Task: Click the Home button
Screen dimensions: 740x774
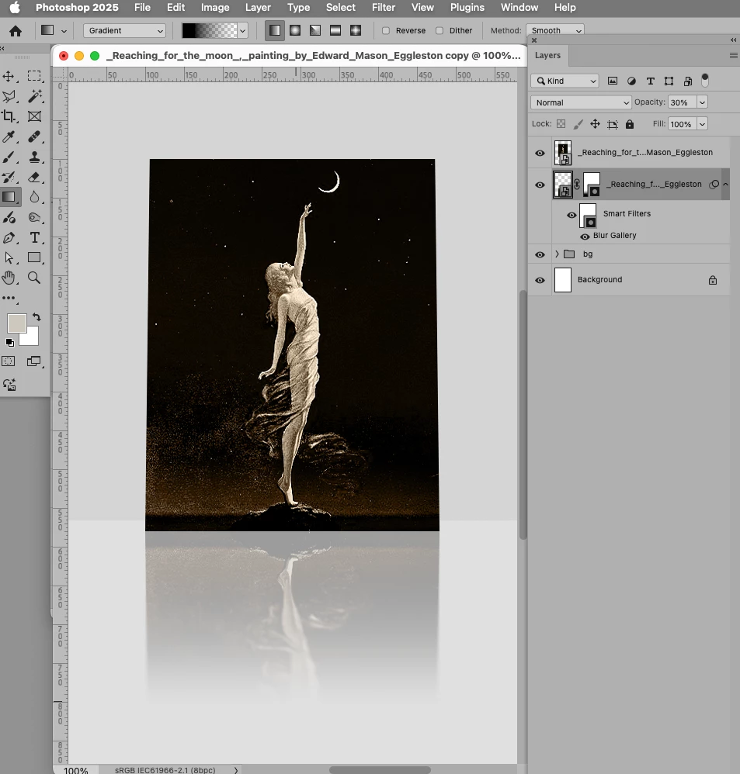Action: 16,31
